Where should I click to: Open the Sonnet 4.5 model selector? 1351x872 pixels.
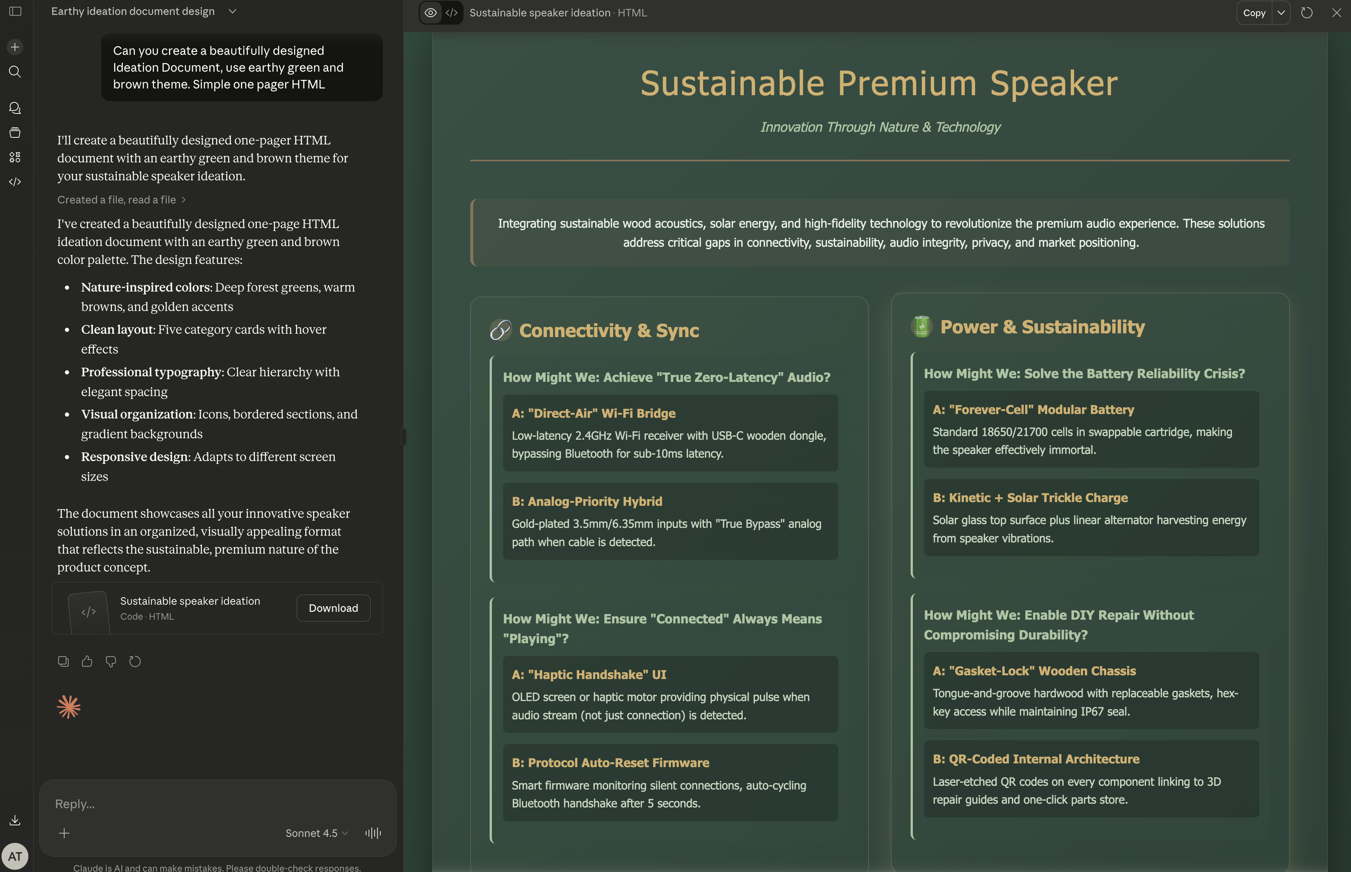coord(316,833)
